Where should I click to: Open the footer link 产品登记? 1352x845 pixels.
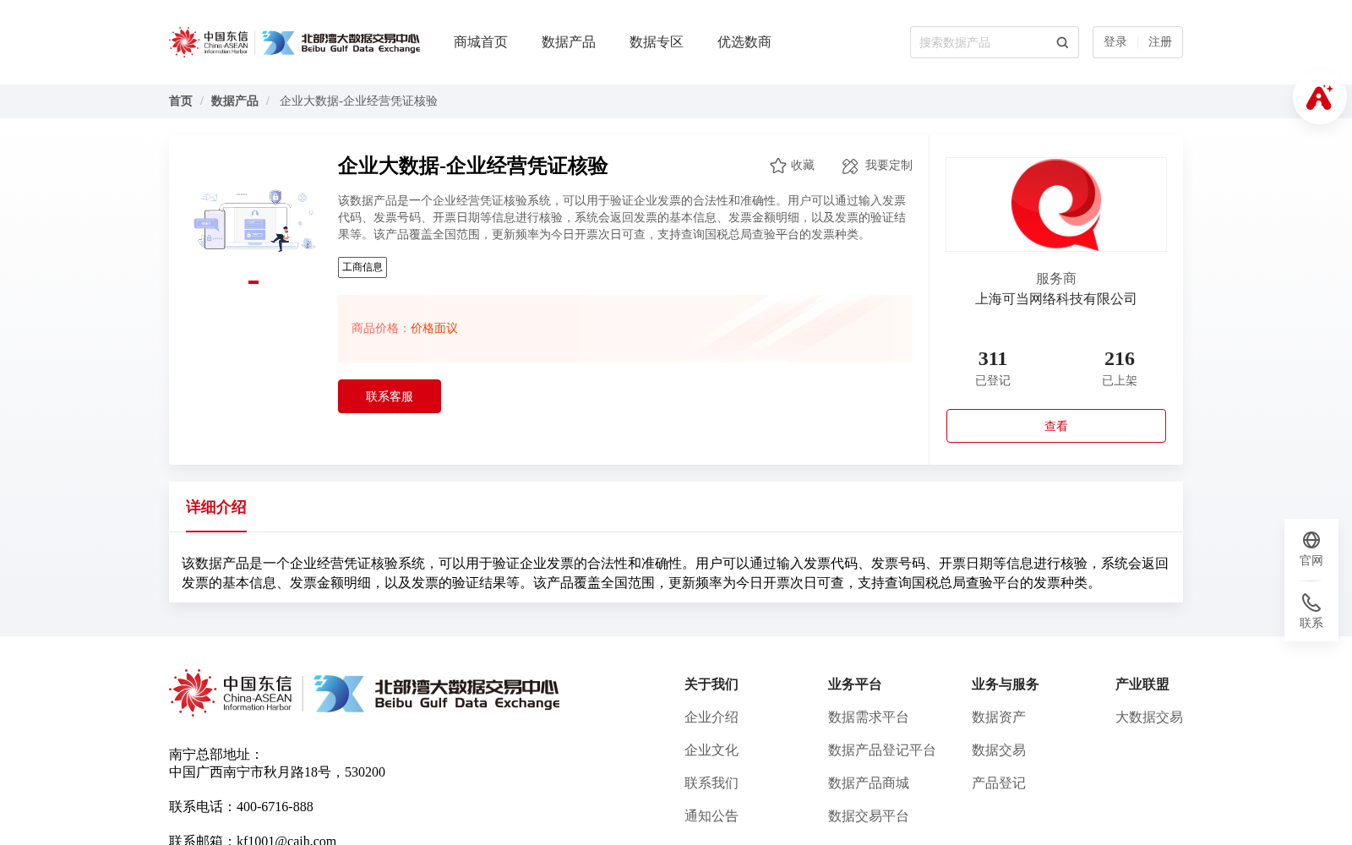click(x=999, y=783)
